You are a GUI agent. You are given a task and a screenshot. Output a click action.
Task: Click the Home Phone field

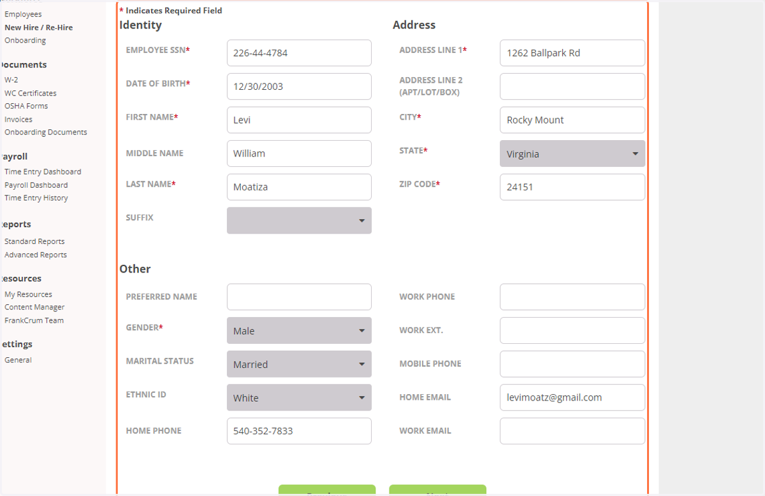pos(299,431)
